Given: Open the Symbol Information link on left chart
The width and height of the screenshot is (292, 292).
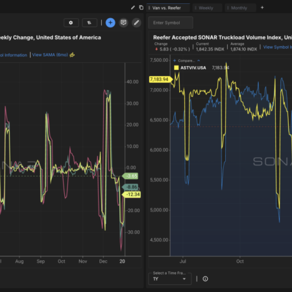Looking at the screenshot, I should (x=14, y=55).
